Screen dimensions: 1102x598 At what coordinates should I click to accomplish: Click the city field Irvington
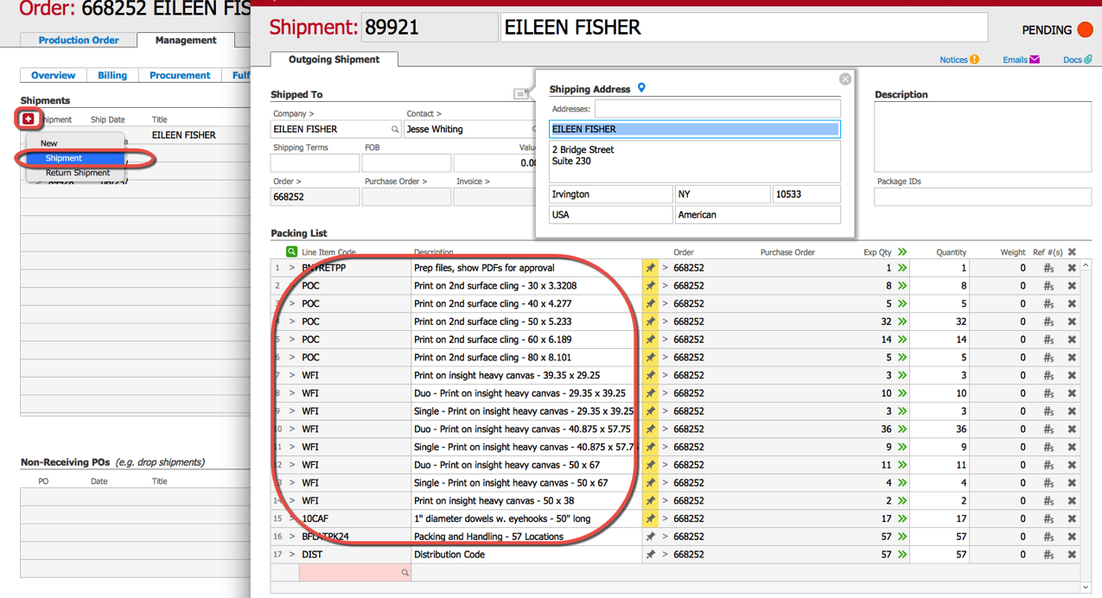point(610,194)
